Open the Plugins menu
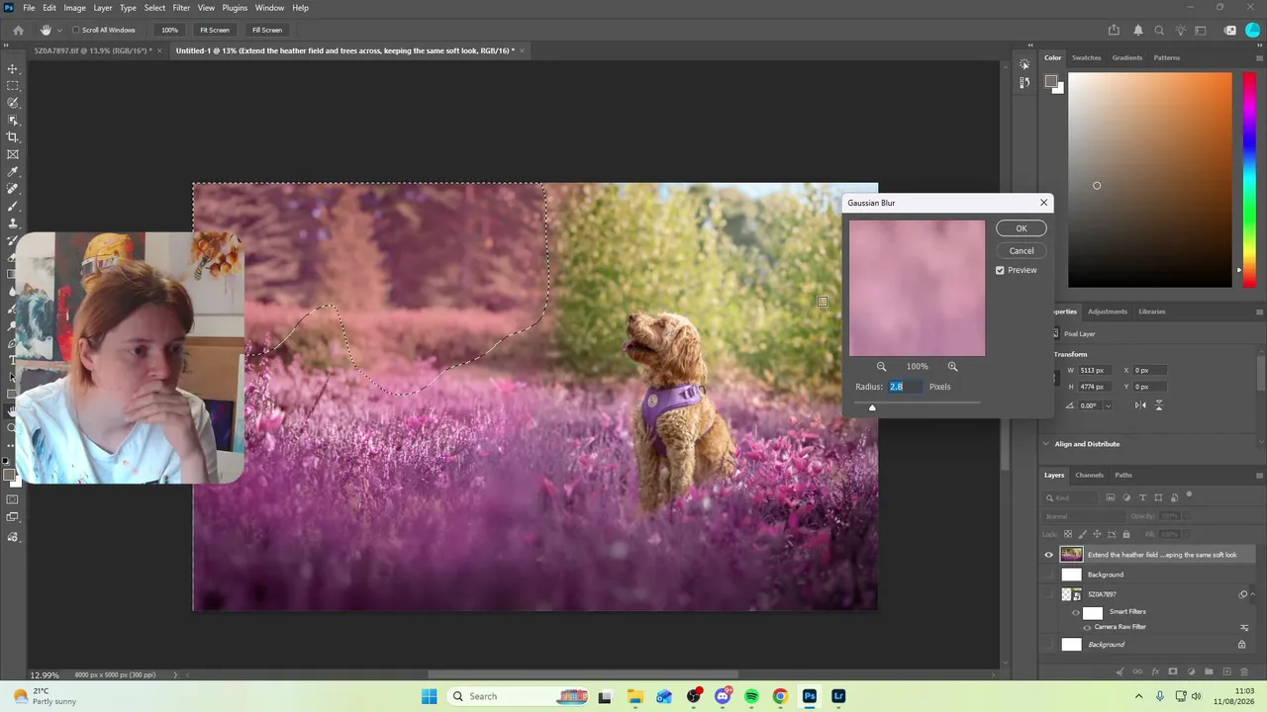Image resolution: width=1267 pixels, height=712 pixels. pos(235,8)
